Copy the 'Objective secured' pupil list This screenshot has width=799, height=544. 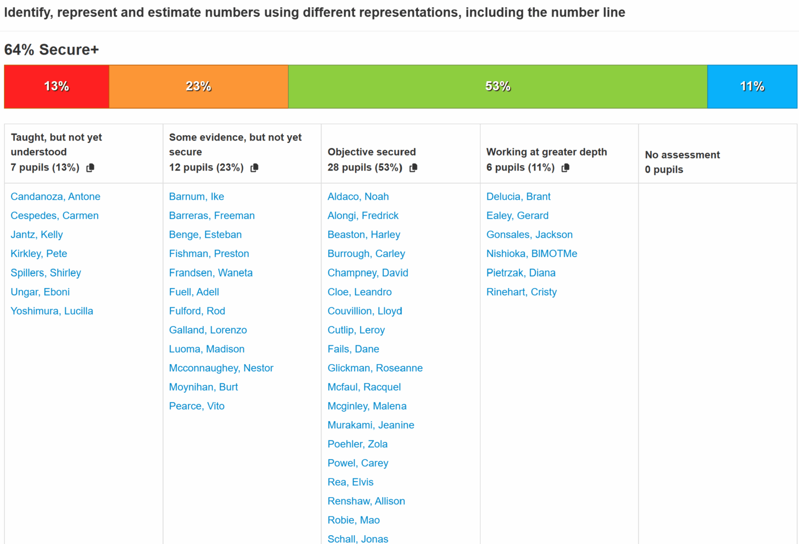coord(414,167)
